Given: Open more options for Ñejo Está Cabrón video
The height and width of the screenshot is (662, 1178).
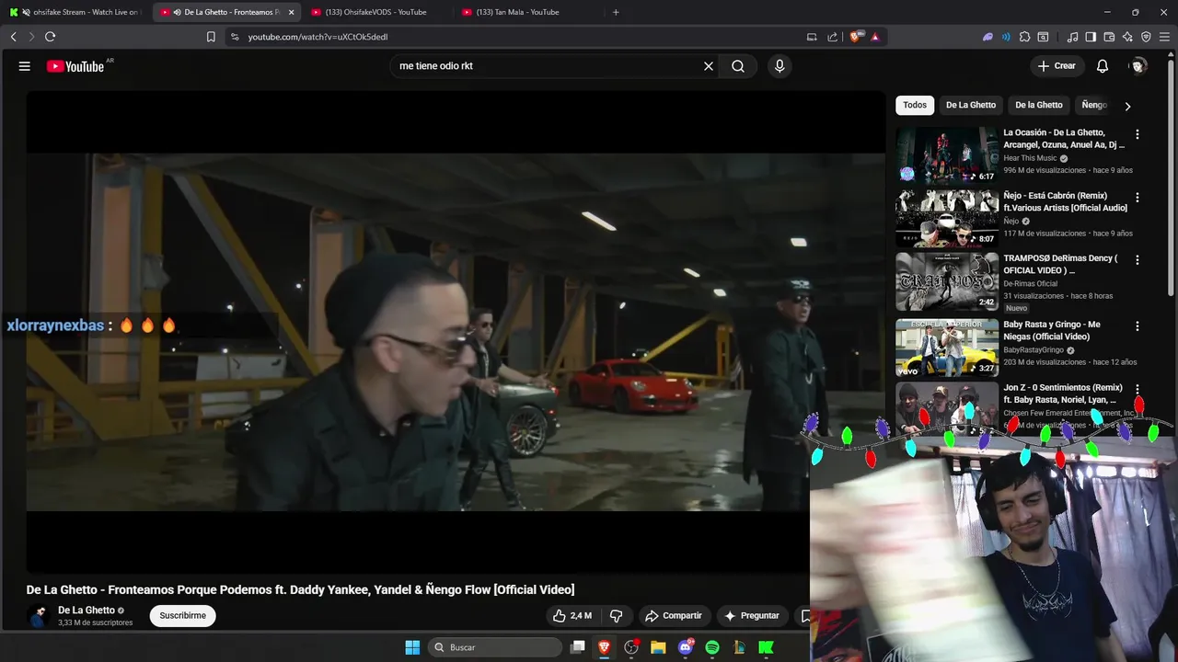Looking at the screenshot, I should point(1138,198).
